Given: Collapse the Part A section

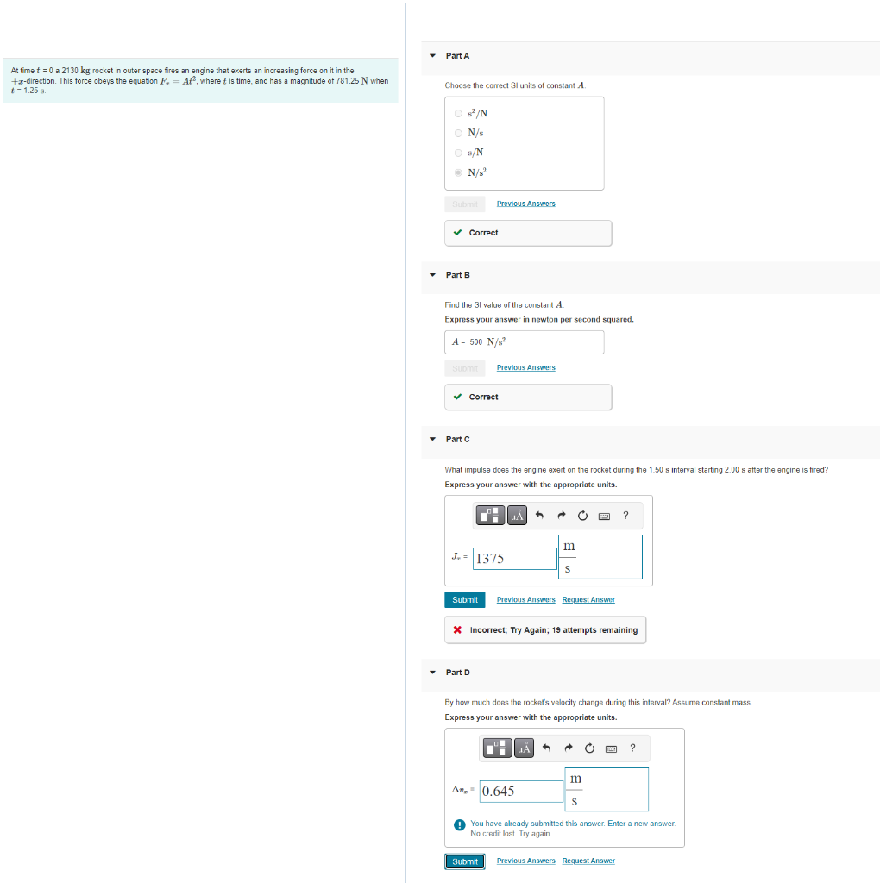Looking at the screenshot, I should [x=433, y=56].
